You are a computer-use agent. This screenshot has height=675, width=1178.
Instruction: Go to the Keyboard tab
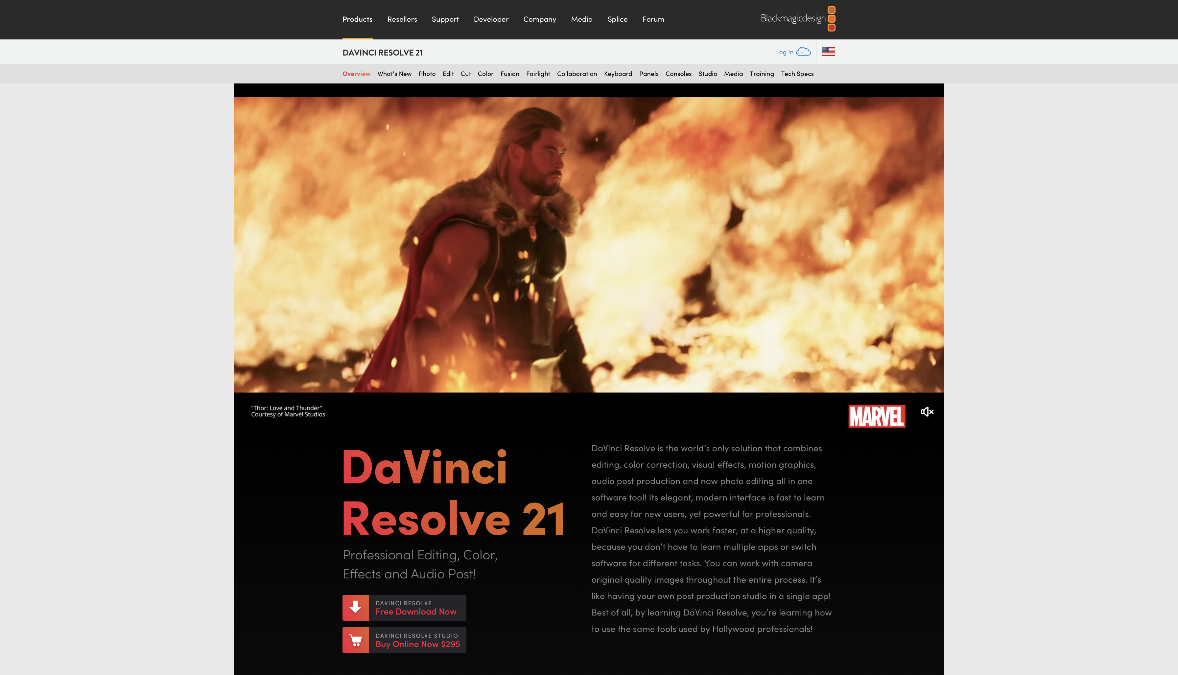point(618,74)
